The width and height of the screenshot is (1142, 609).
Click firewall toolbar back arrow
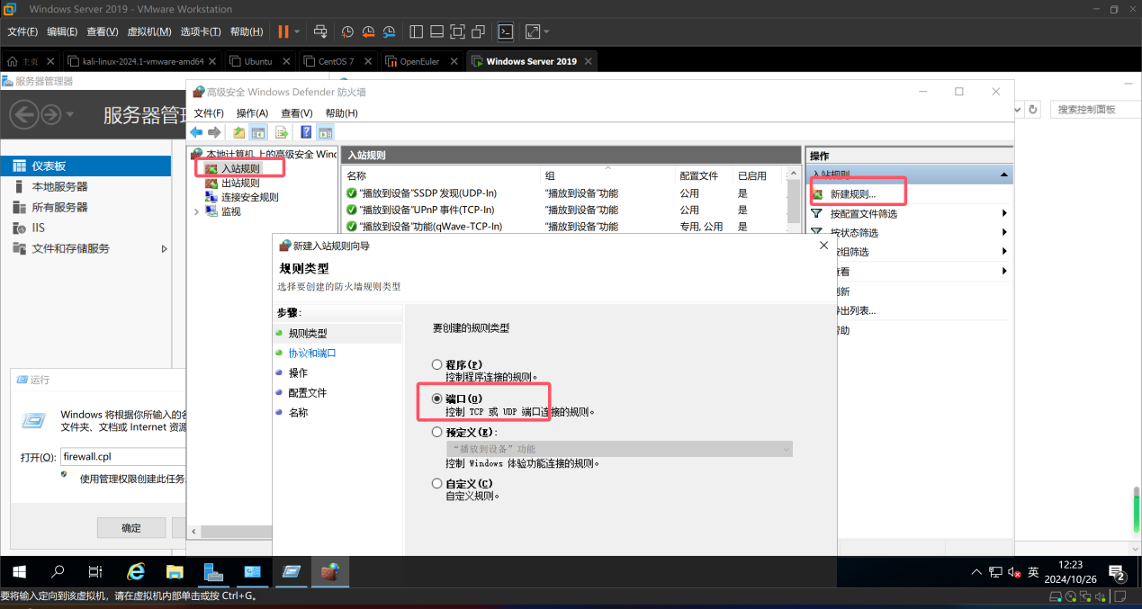click(x=196, y=132)
